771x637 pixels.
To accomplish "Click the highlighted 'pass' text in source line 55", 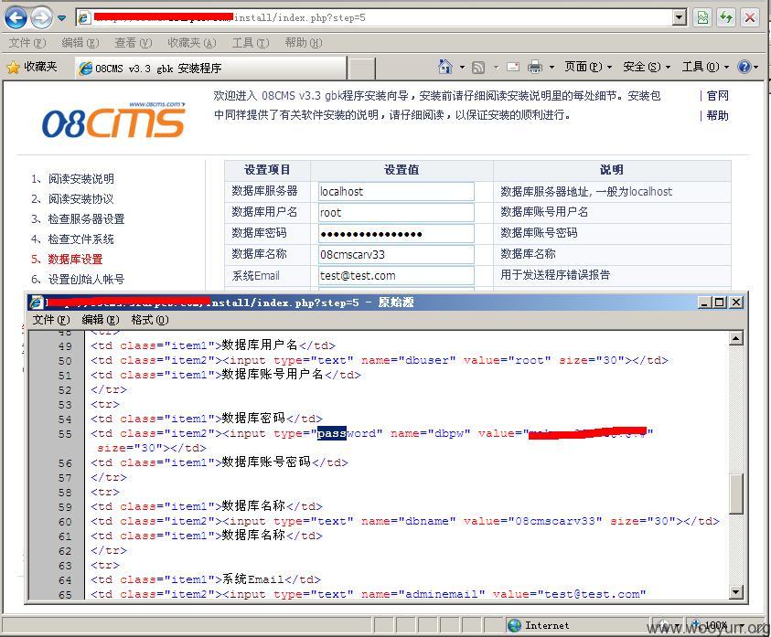I will click(332, 433).
